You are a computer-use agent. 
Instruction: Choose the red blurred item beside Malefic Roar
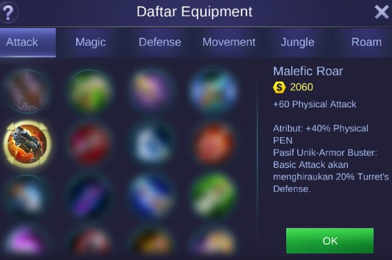coord(90,144)
